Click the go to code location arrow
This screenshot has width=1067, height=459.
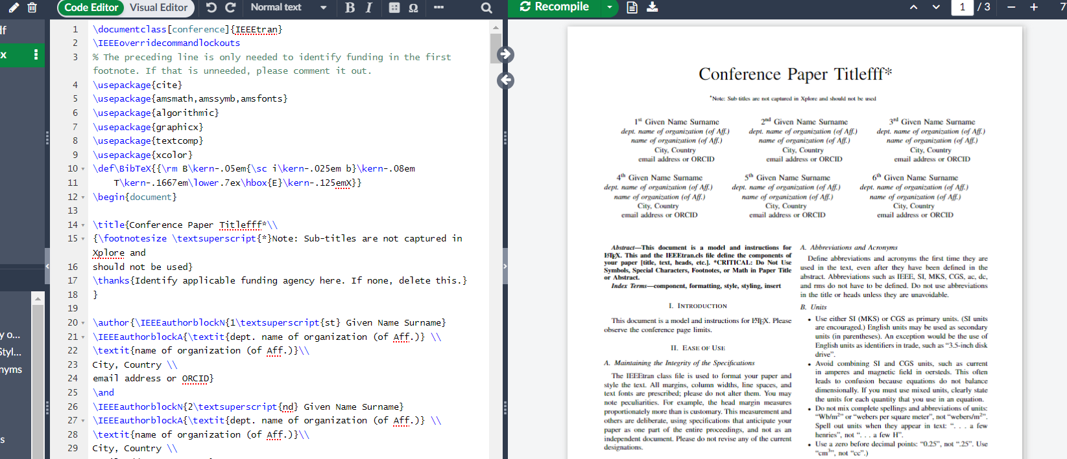tap(505, 80)
